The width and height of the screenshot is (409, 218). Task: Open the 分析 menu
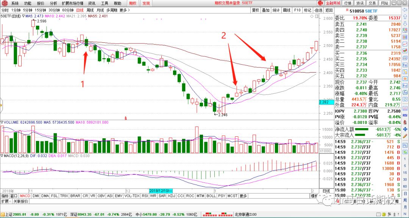coord(53,3)
